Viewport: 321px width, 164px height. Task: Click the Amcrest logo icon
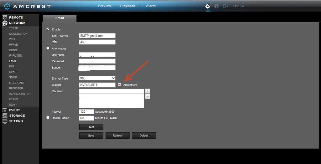click(x=7, y=6)
